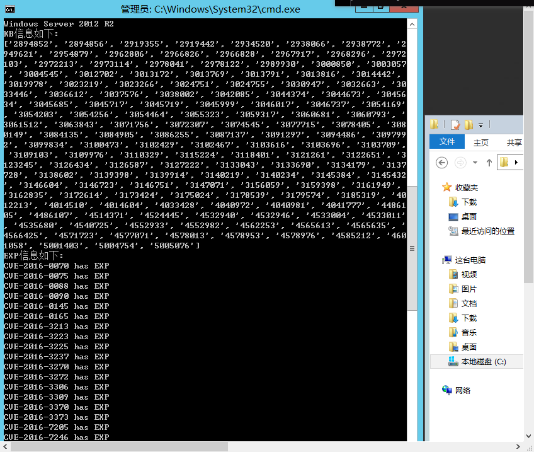Screen dimensions: 534x452
Task: Open the 文件 tab in Explorer
Action: tap(447, 142)
